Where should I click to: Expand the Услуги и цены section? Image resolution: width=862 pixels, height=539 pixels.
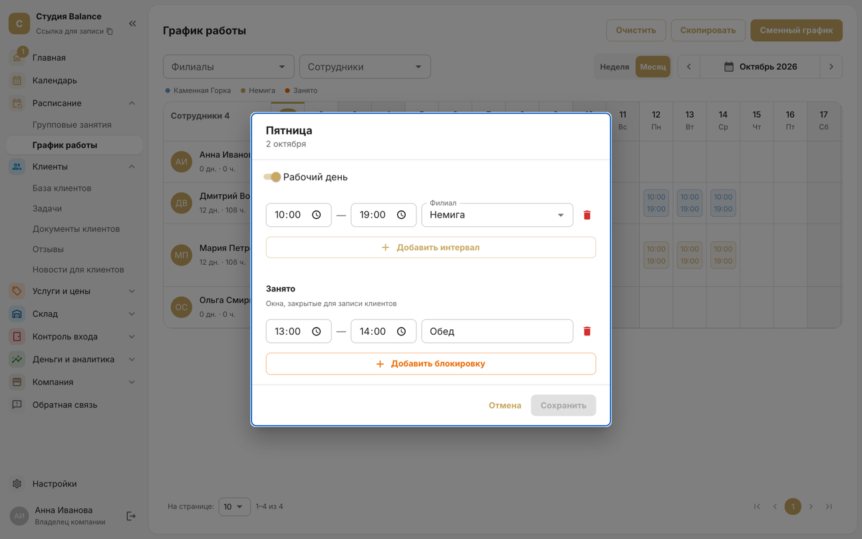click(72, 291)
